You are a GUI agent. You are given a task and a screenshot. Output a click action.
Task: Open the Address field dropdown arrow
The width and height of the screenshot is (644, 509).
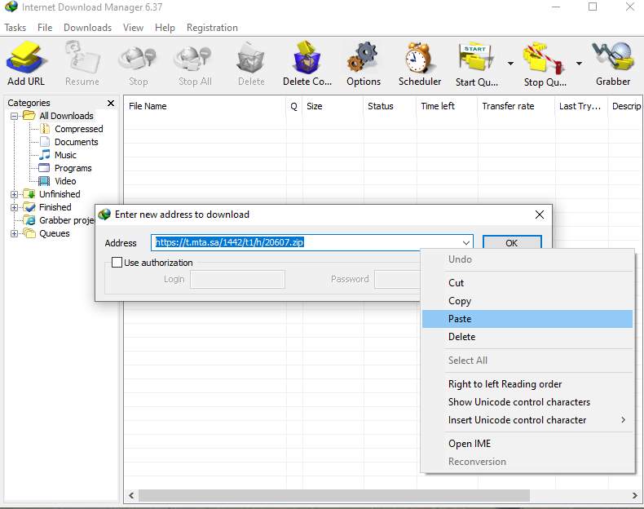465,243
